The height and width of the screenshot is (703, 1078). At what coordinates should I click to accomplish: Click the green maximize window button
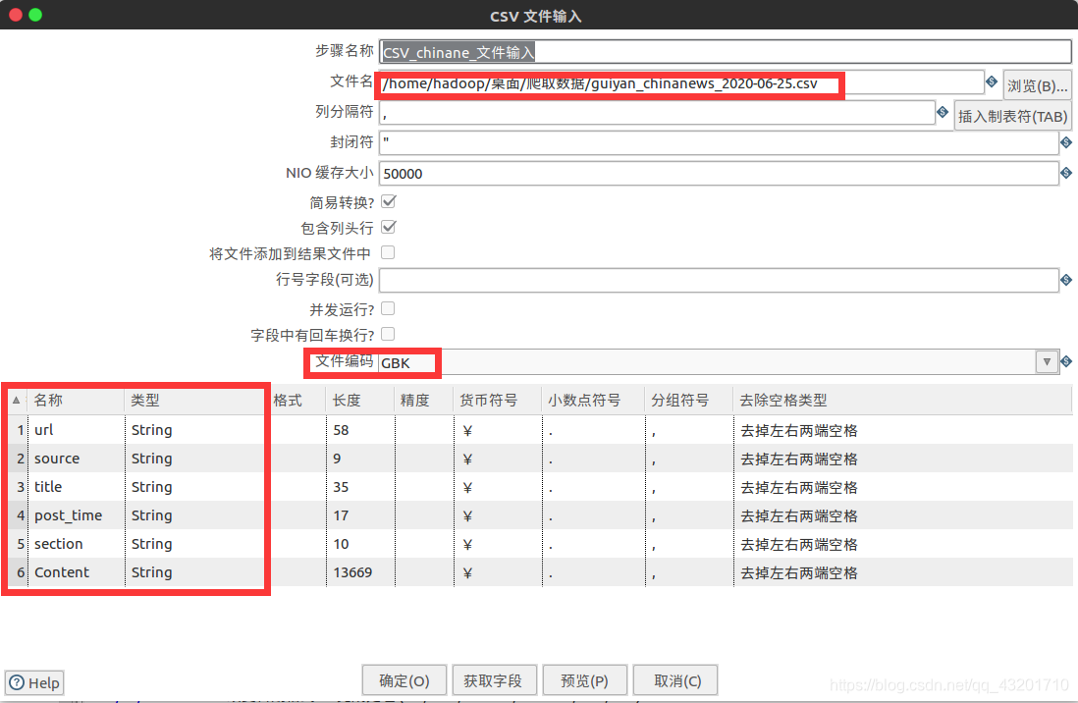point(35,15)
